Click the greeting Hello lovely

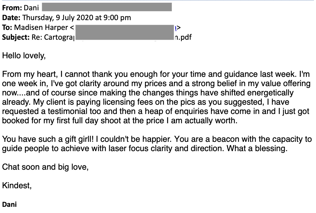24,56
